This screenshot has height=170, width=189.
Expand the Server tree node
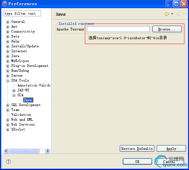pos(8,76)
